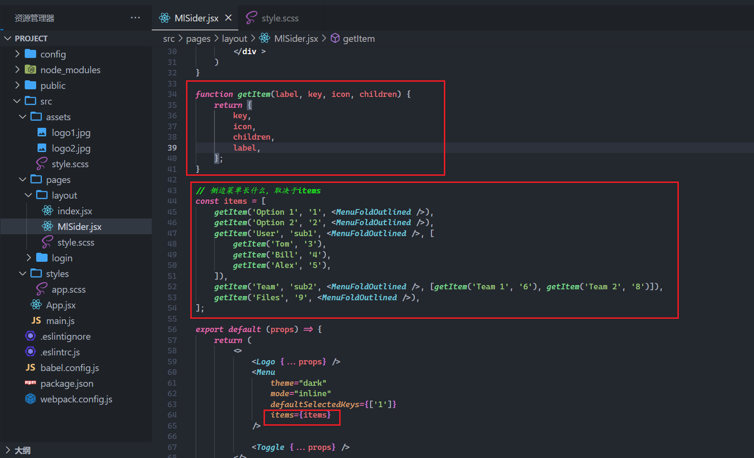This screenshot has height=458, width=754.
Task: Open logo1.jpg from the file tree
Action: [x=71, y=133]
